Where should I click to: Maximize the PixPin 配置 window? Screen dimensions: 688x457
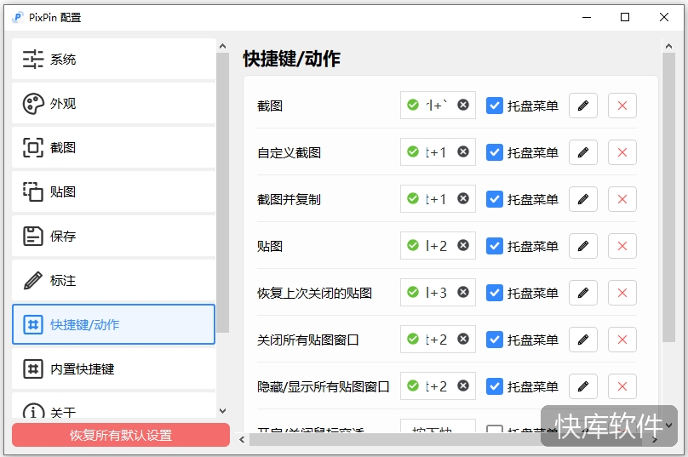coord(625,17)
